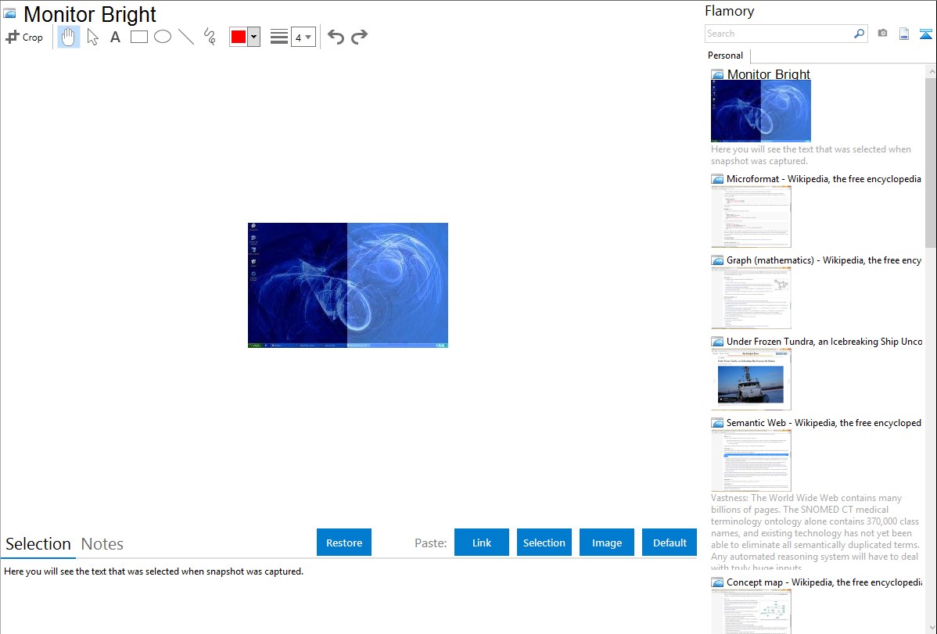Click the red color swatch
The width and height of the screenshot is (937, 634).
(239, 37)
